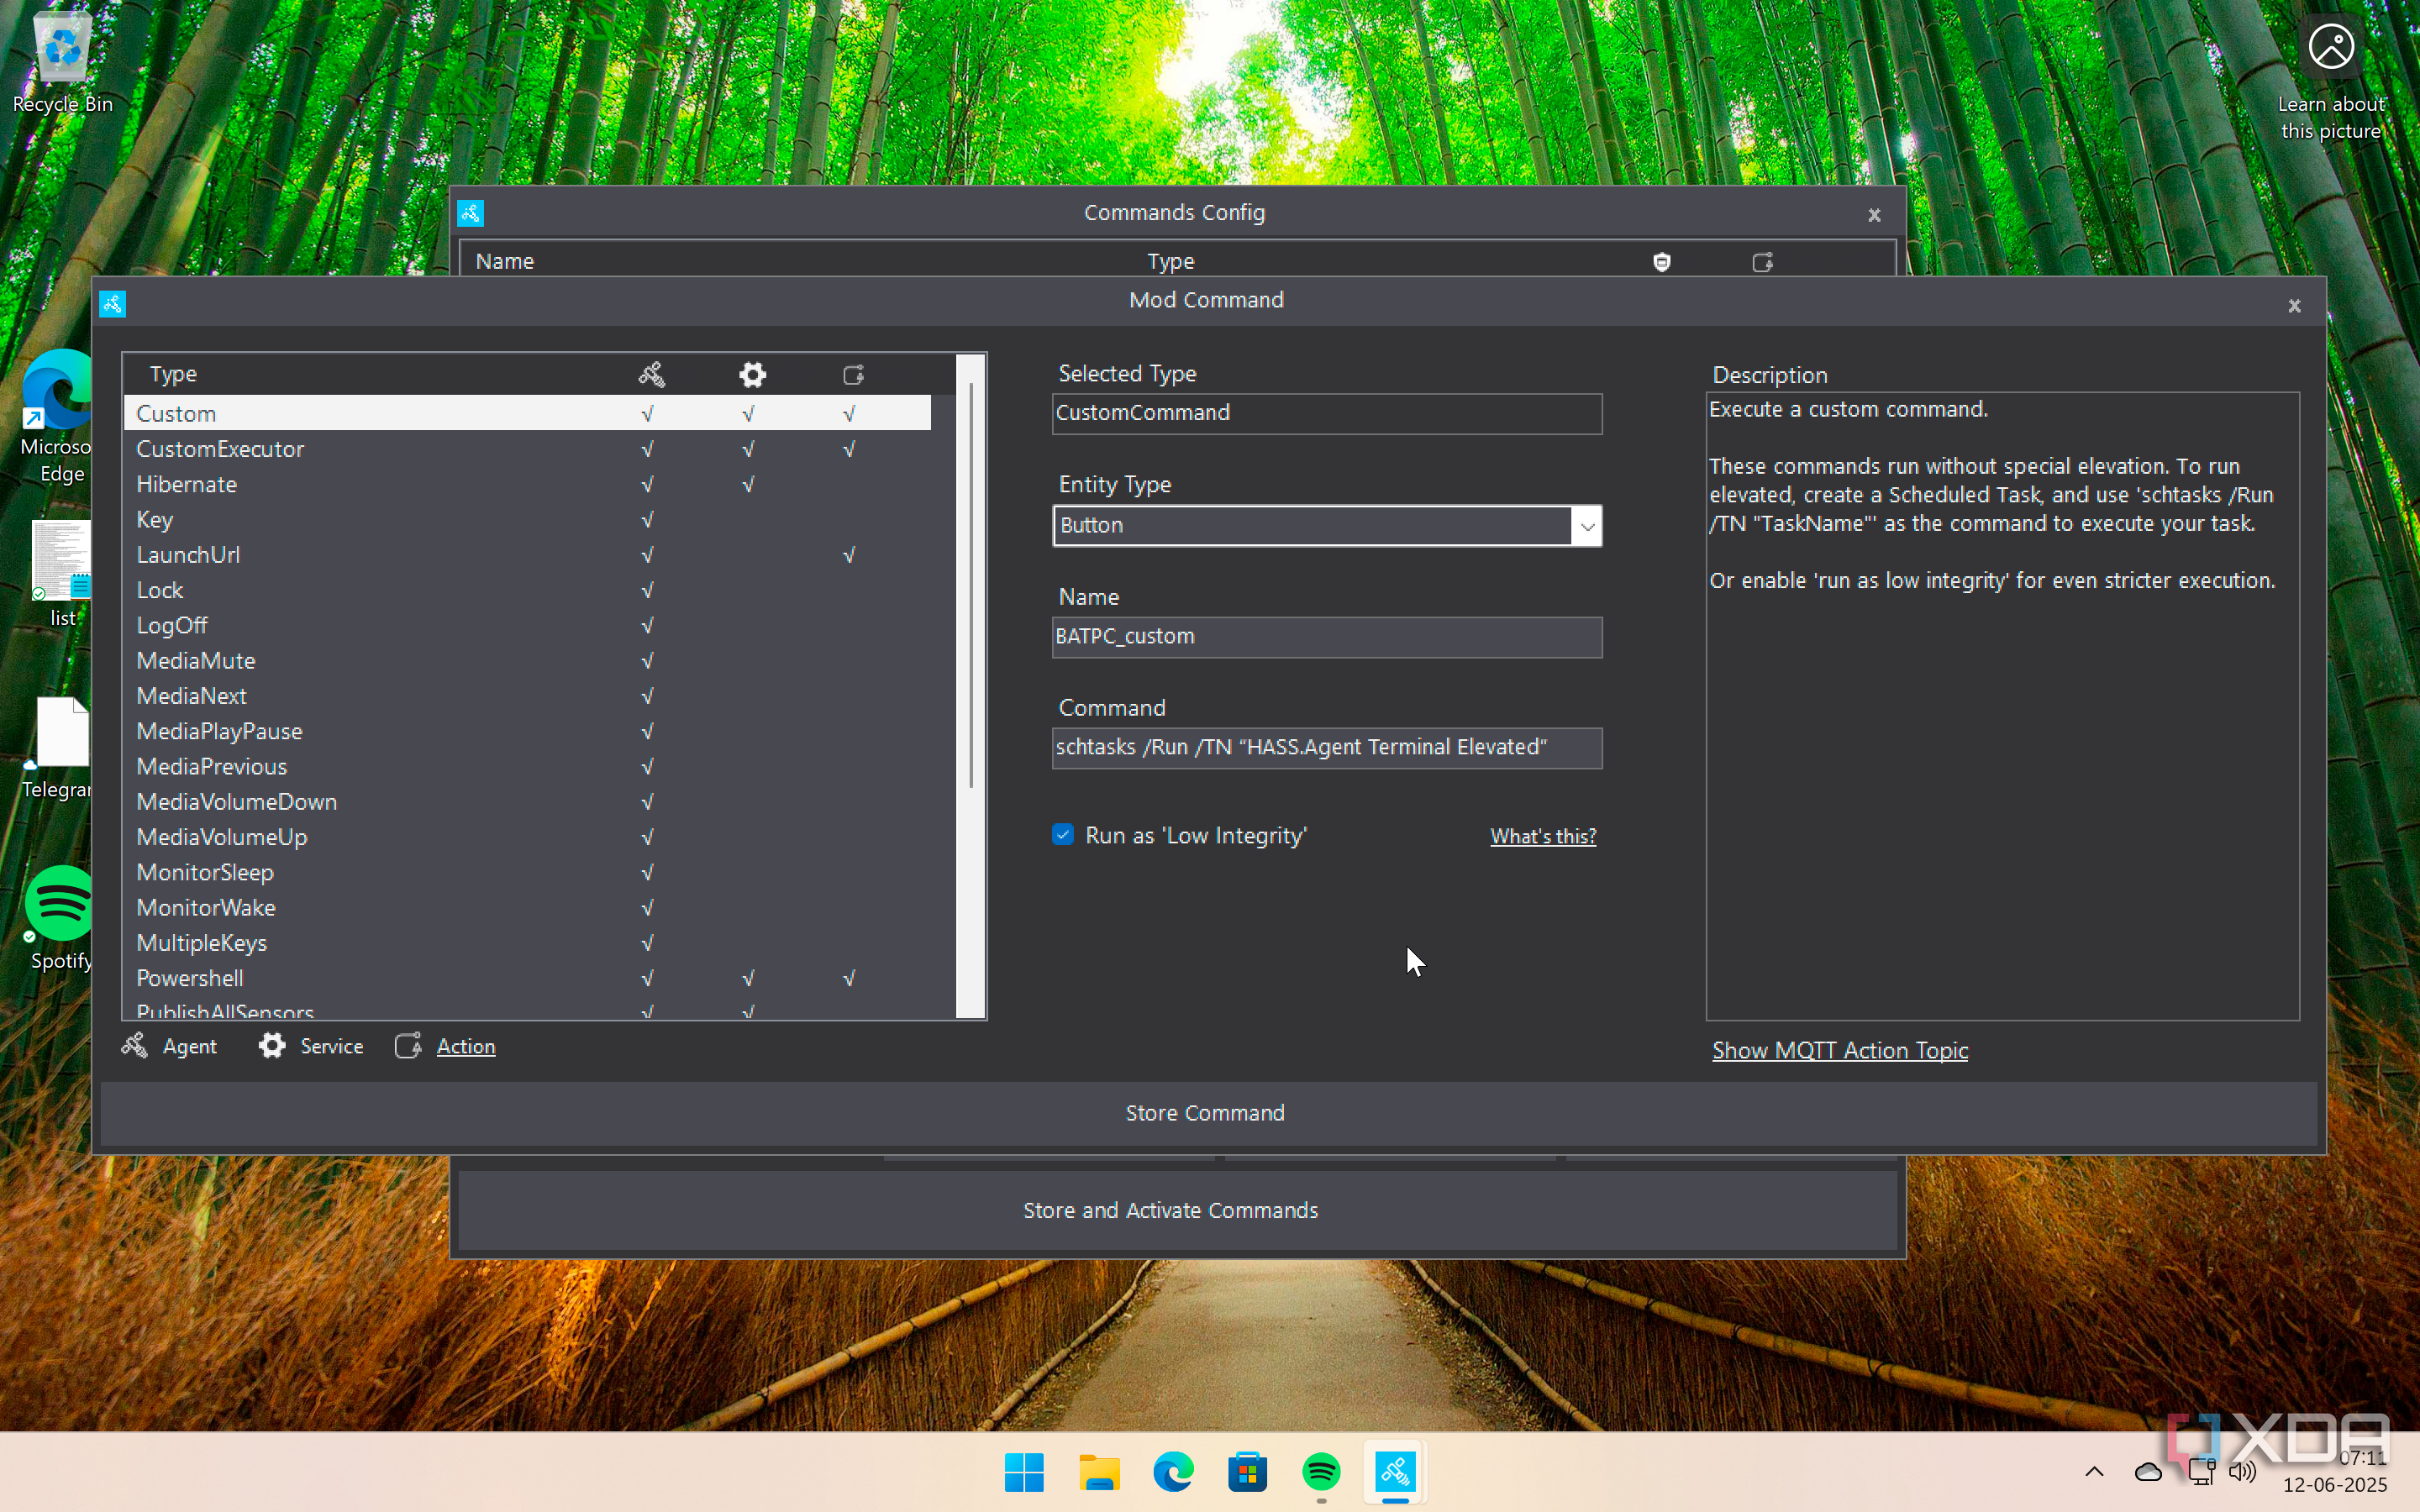This screenshot has height=1512, width=2420.
Task: Click the action icon in Commands Config header
Action: 1762,262
